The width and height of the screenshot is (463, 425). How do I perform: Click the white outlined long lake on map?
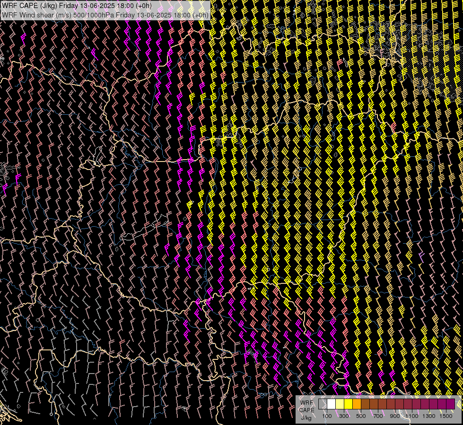144,229
